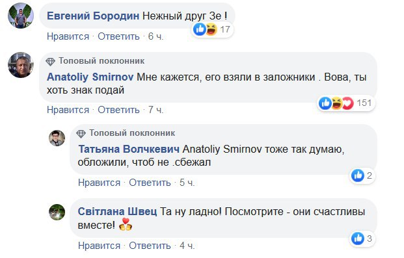Reply to Світлана Швец via Ответить
This screenshot has width=404, height=258.
tap(150, 246)
